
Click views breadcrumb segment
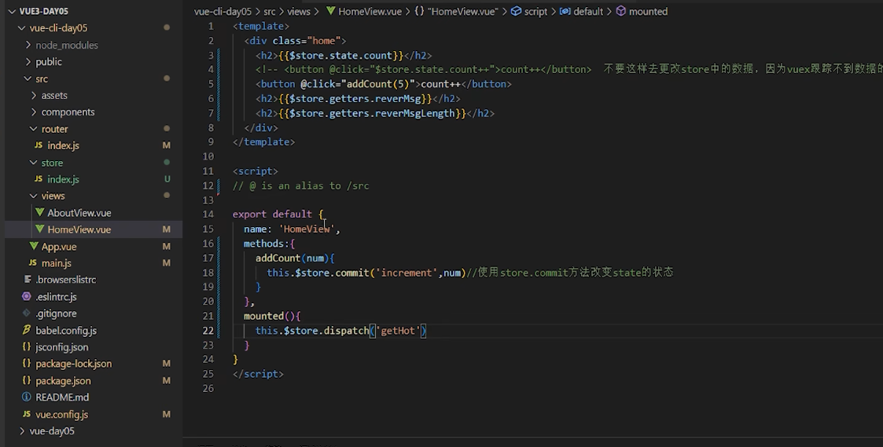pos(299,11)
